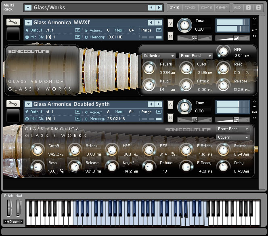Open the Front Panel dropdown in the MWXf panel
The image size is (268, 236).
(196, 56)
